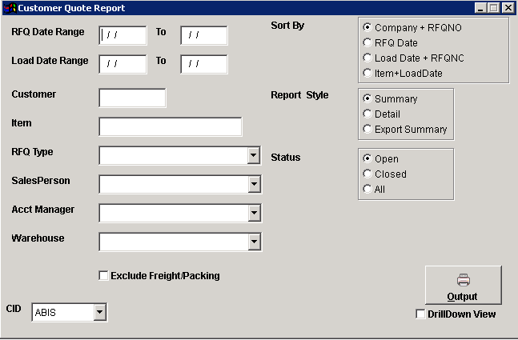518x340 pixels.
Task: Enable Exclude Freight/Packing checkbox
Action: pos(103,276)
